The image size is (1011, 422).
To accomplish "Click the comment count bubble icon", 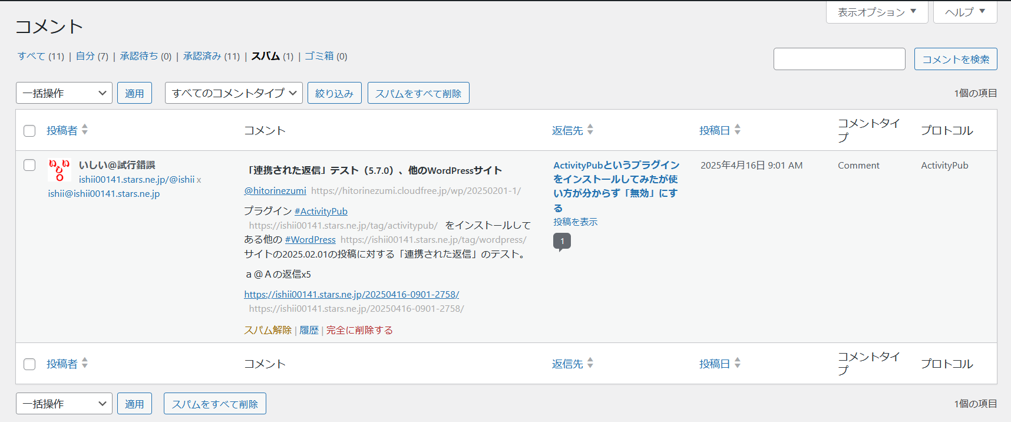I will pos(561,241).
